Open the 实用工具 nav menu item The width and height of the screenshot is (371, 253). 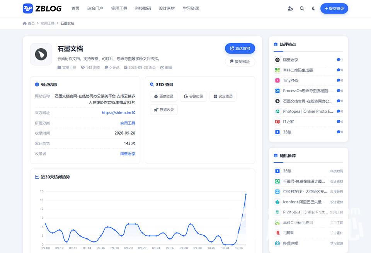(119, 8)
